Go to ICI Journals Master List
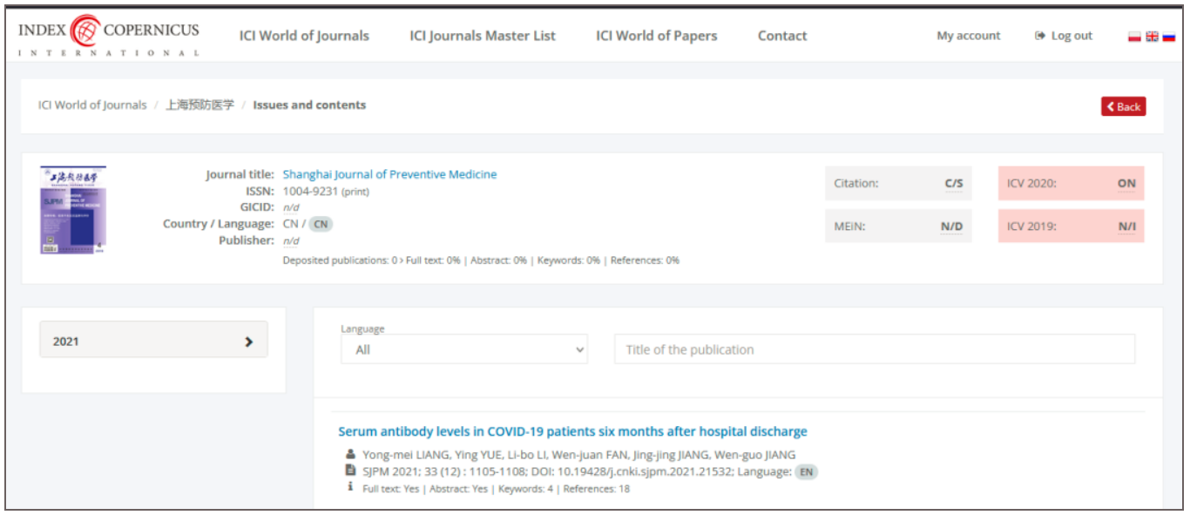 [482, 36]
